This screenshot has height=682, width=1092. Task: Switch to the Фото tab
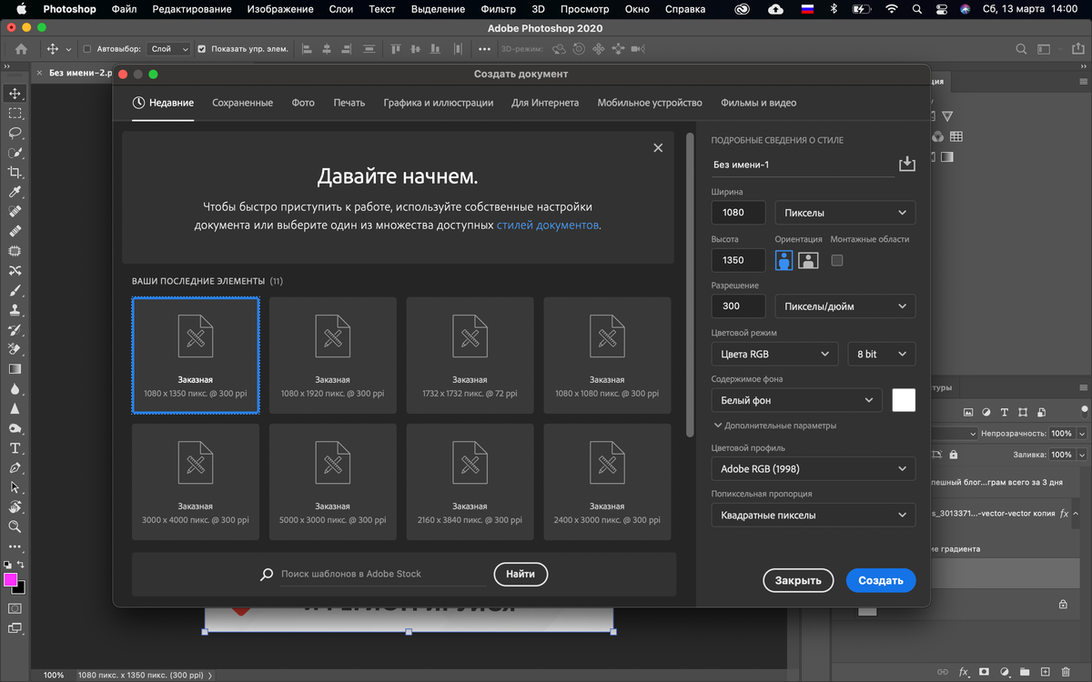point(303,103)
